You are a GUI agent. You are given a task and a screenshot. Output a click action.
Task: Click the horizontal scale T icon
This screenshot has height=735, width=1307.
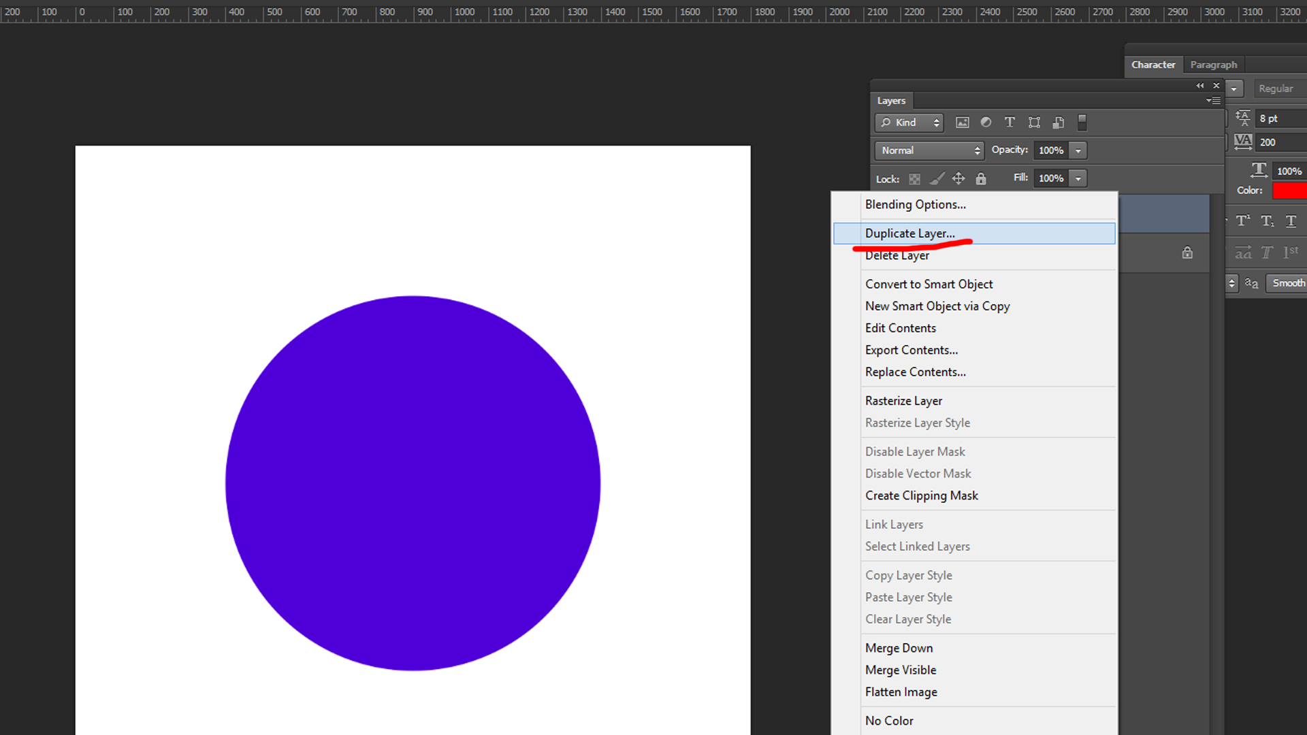pyautogui.click(x=1259, y=169)
